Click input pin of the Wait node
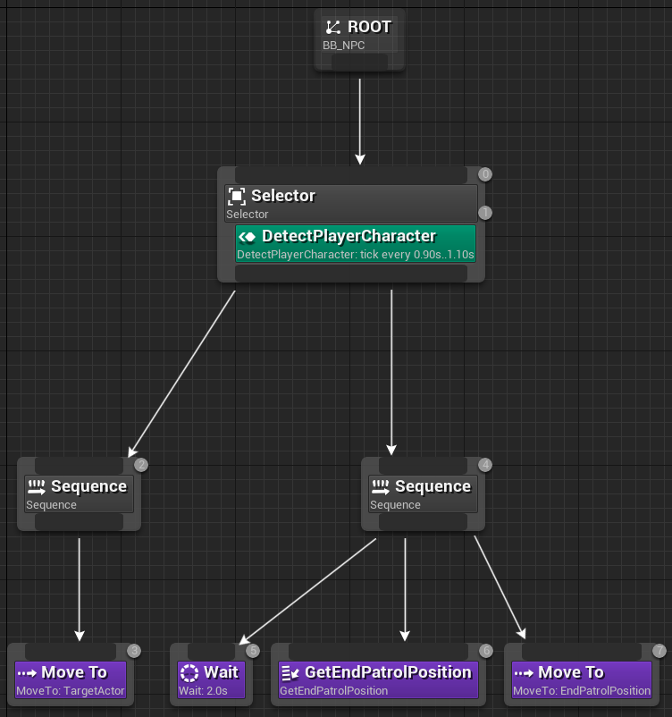672x717 pixels. (211, 652)
